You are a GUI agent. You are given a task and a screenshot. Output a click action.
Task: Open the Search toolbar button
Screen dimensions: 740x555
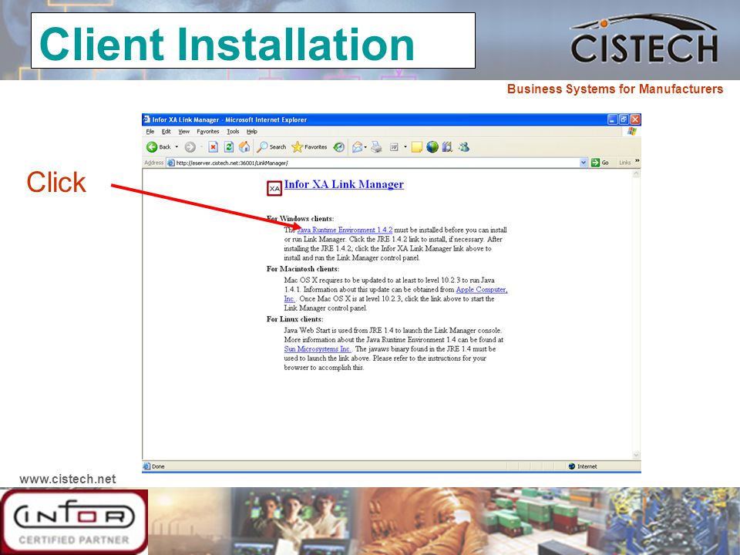pos(271,147)
